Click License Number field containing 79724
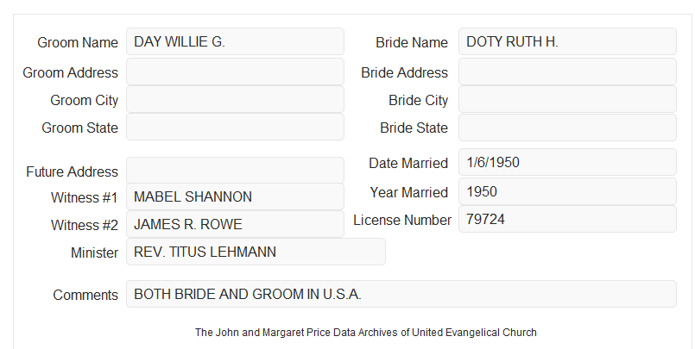The height and width of the screenshot is (349, 695). 567,219
